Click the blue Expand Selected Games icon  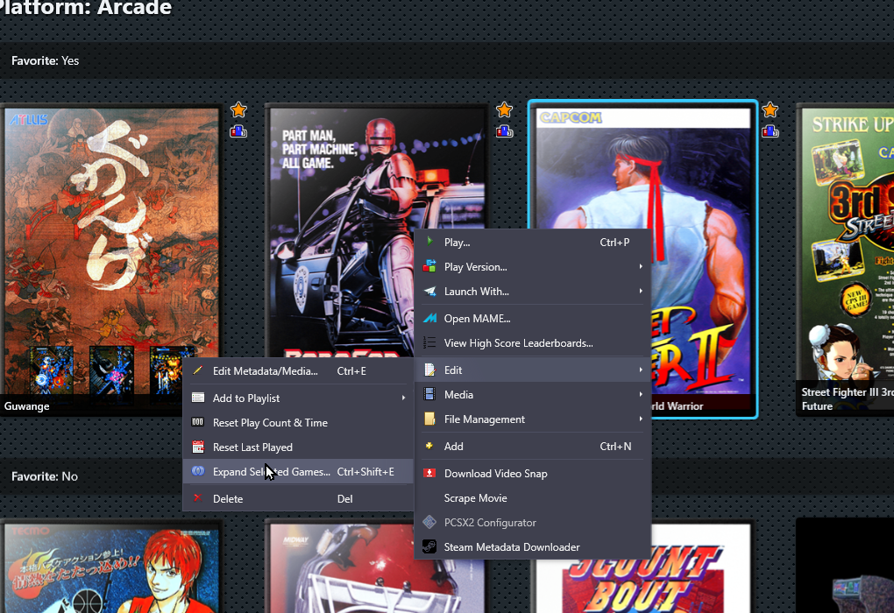coord(198,471)
